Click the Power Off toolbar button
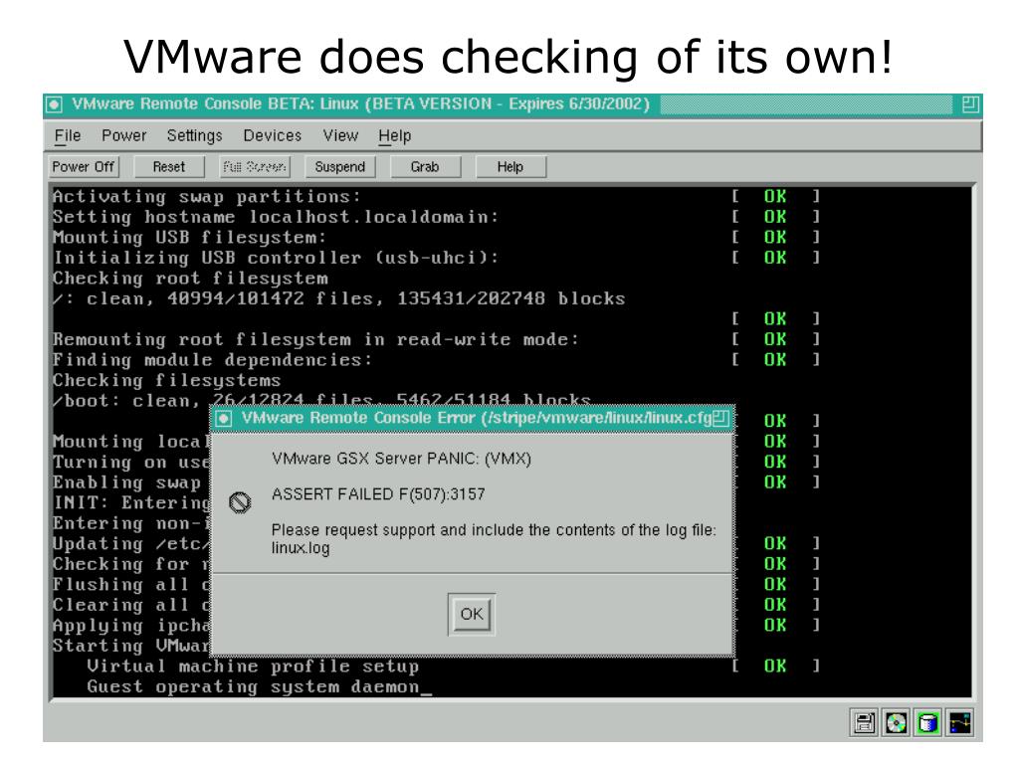 pyautogui.click(x=84, y=167)
